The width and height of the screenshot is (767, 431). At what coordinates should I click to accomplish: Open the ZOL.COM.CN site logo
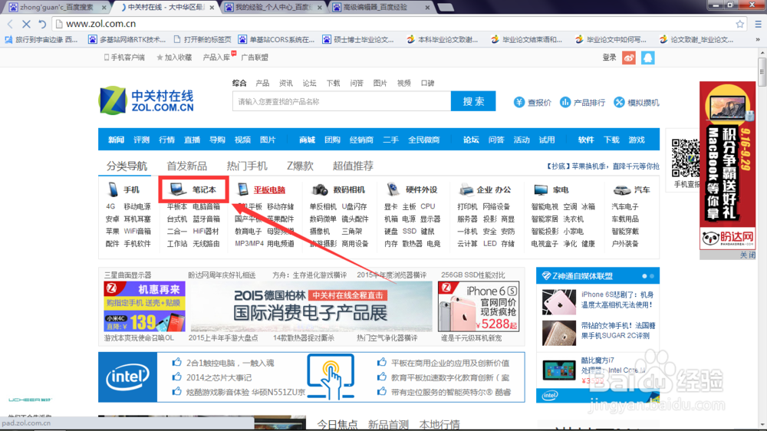pyautogui.click(x=146, y=100)
